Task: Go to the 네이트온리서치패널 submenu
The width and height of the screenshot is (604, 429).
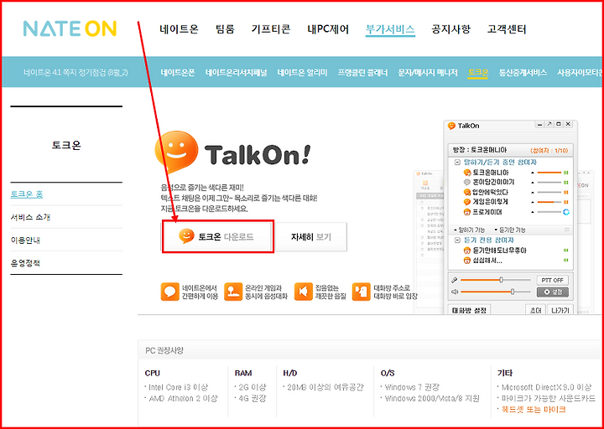Action: click(x=236, y=72)
